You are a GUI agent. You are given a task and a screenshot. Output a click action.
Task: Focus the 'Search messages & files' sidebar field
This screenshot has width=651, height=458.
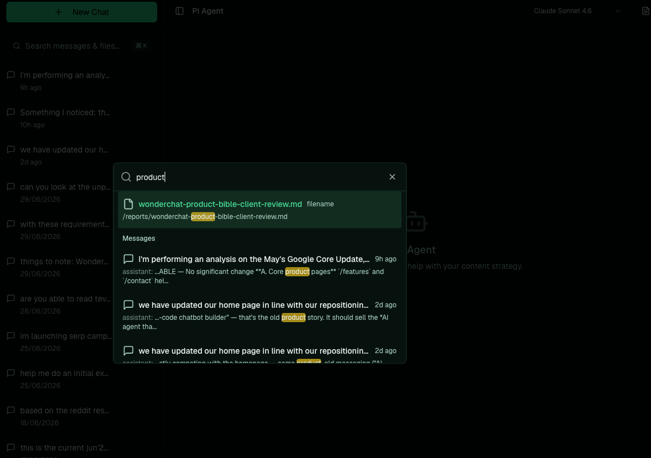coord(82,46)
